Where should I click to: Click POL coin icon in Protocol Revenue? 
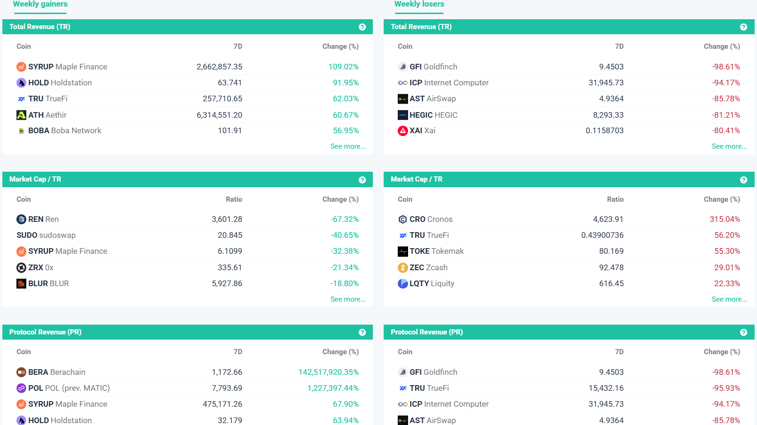click(x=21, y=388)
